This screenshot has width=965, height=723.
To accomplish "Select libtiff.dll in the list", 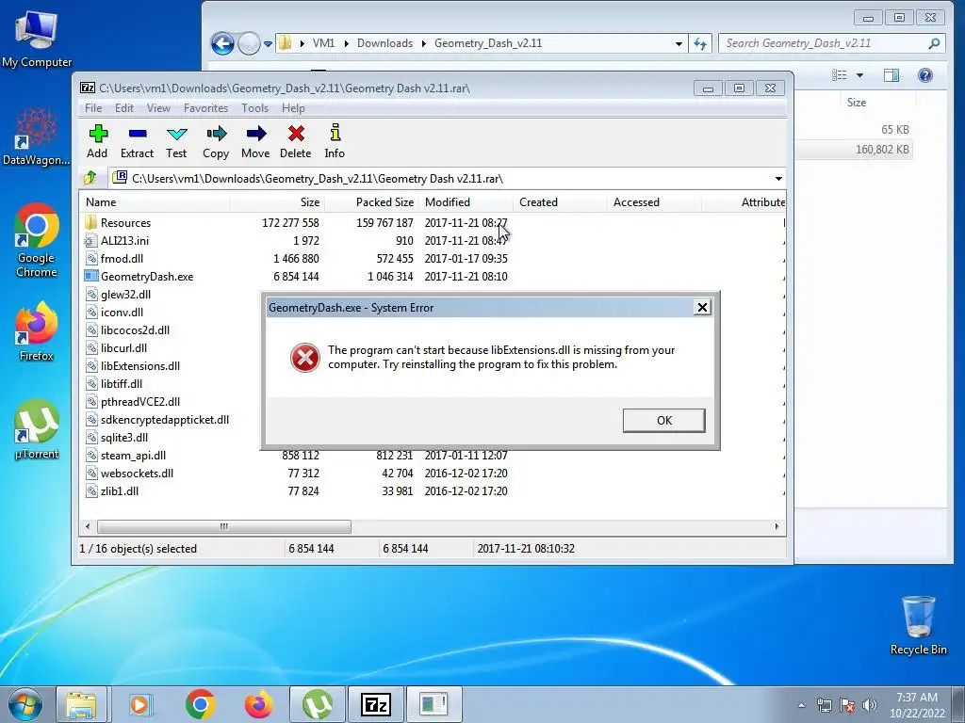I will pos(122,384).
